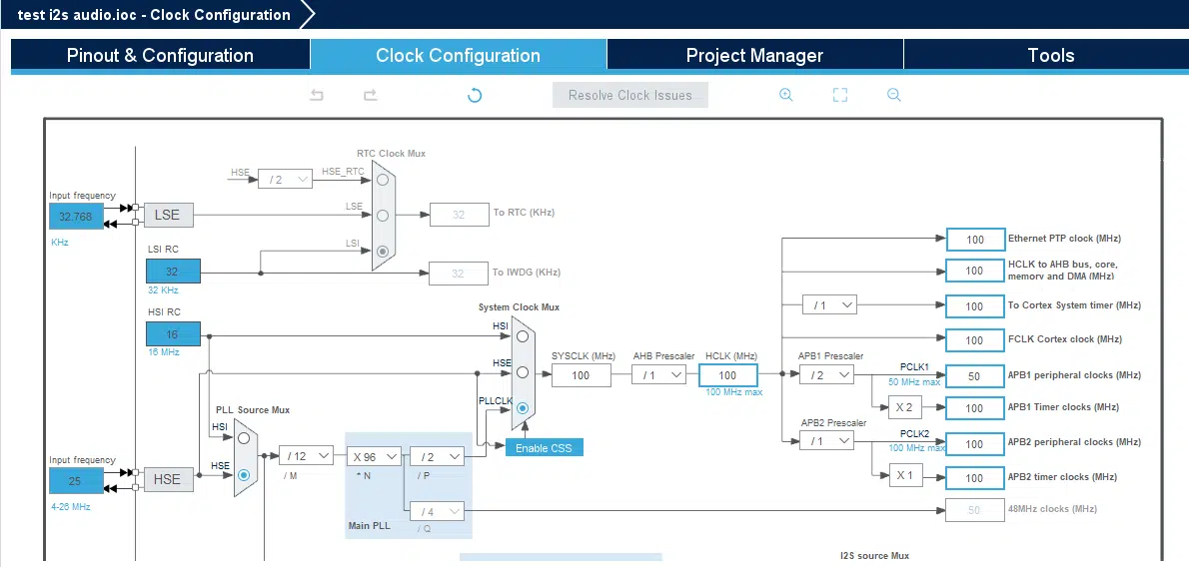This screenshot has width=1189, height=567.
Task: Click the test i2s audio.ioc breadcrumb
Action: [x=154, y=14]
